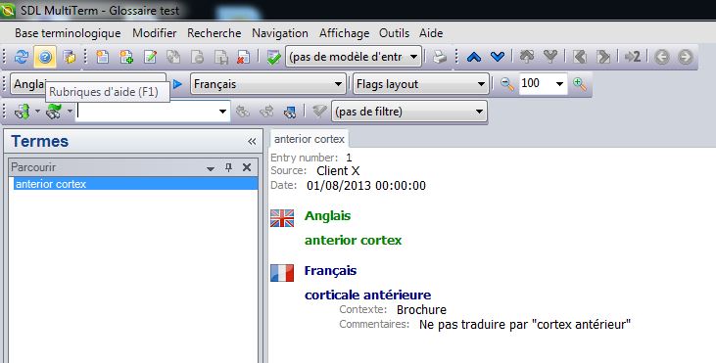Open the Français target language dropdown
The width and height of the screenshot is (716, 363).
(x=338, y=84)
